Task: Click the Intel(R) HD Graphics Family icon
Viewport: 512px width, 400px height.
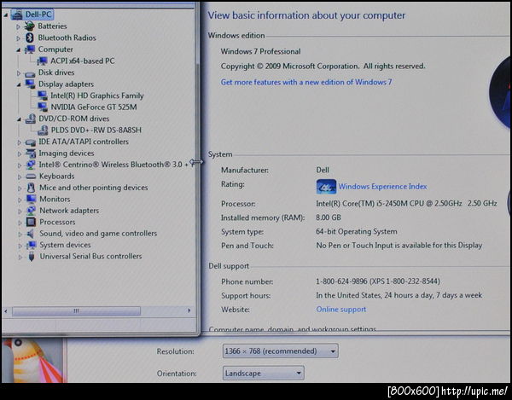Action: (43, 96)
